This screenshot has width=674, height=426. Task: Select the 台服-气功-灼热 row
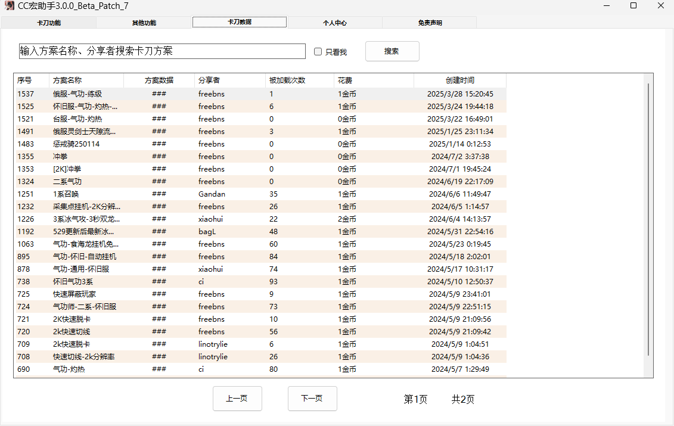[x=261, y=119]
